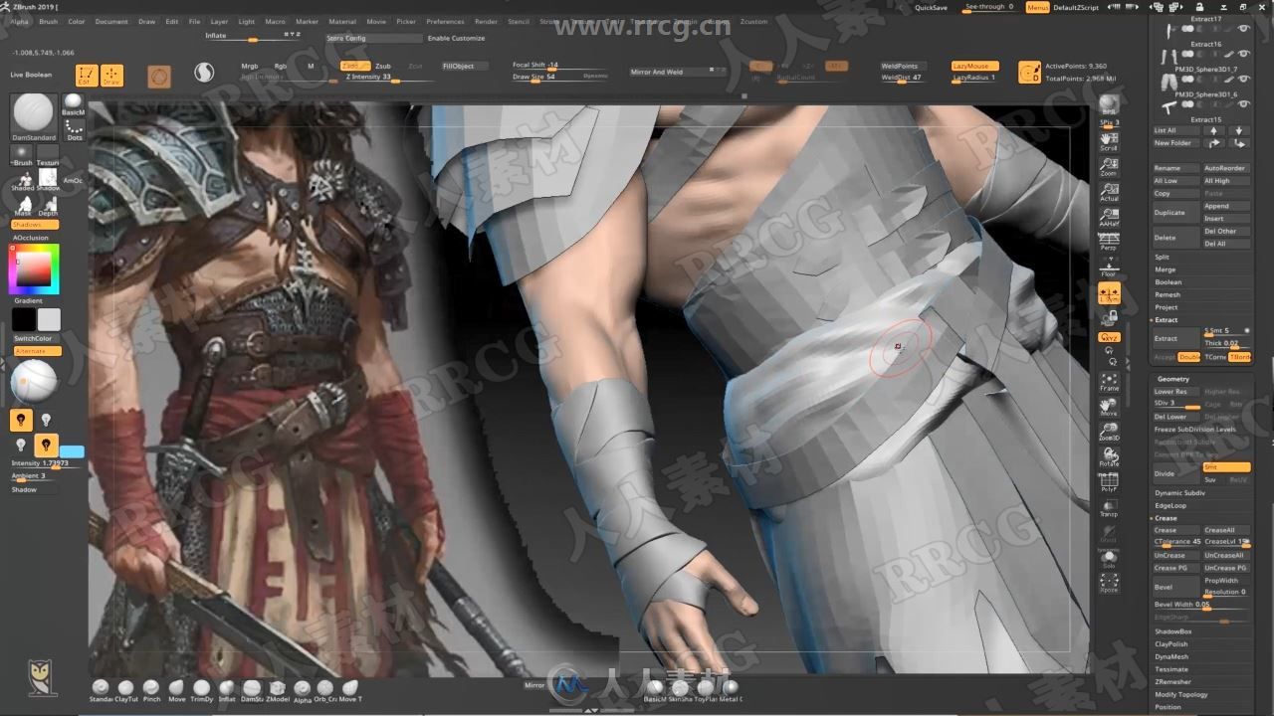This screenshot has height=716, width=1274.
Task: Toggle Transp transparency mode
Action: pos(1109,508)
